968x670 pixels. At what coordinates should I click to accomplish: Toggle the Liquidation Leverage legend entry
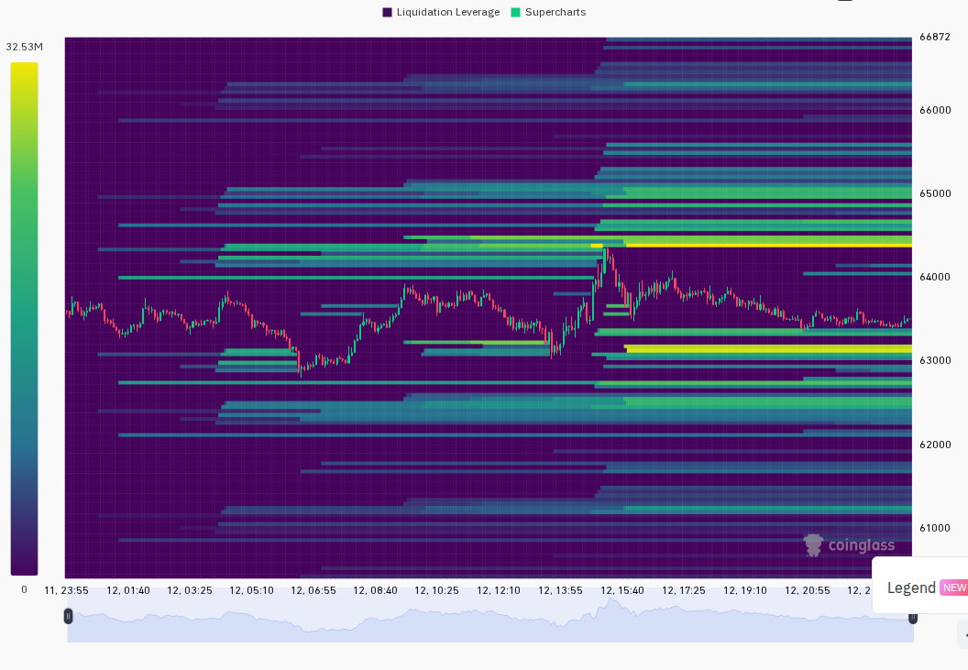(441, 12)
